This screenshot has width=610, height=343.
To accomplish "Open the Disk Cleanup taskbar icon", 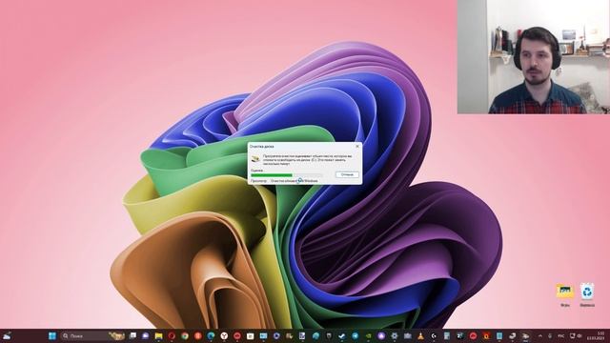I will click(525, 336).
